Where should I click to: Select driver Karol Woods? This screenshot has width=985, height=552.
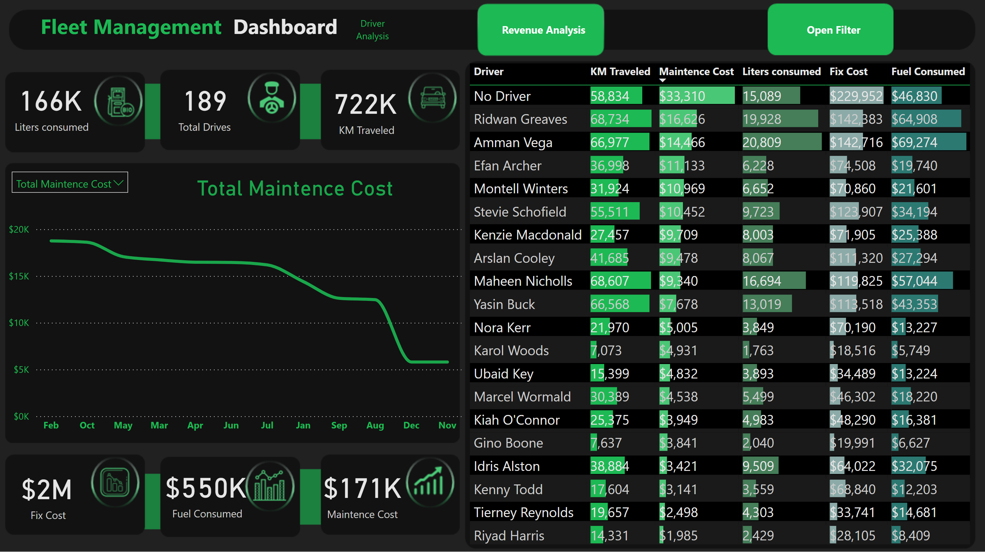tap(511, 351)
